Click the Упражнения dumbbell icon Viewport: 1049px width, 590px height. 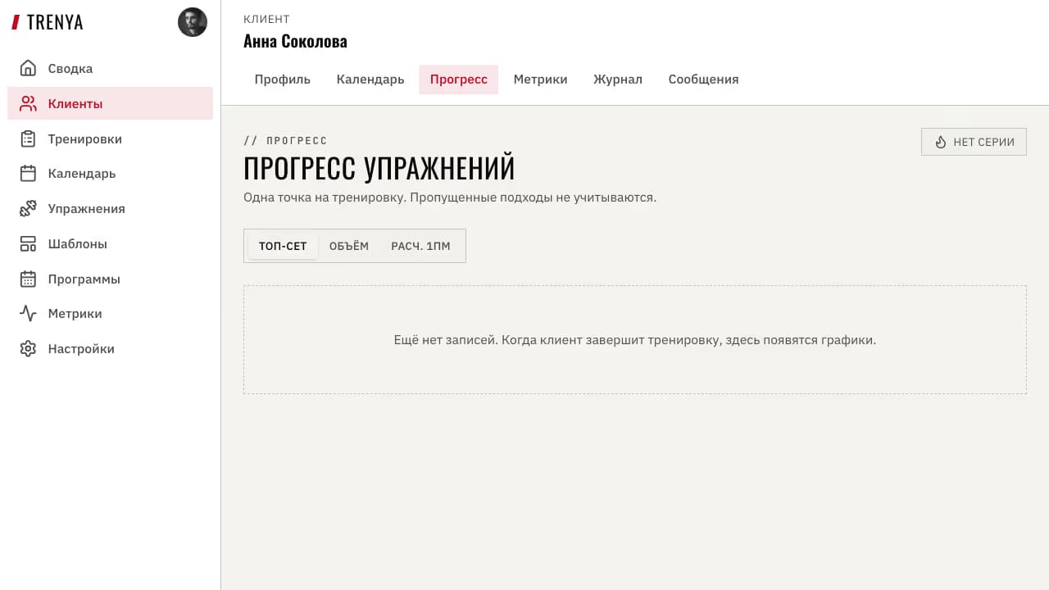pyautogui.click(x=28, y=208)
